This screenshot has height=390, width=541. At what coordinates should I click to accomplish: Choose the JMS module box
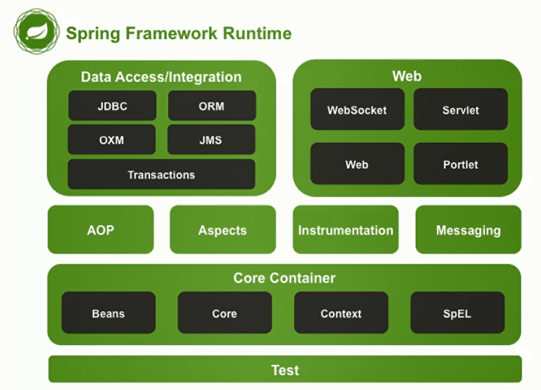211,139
